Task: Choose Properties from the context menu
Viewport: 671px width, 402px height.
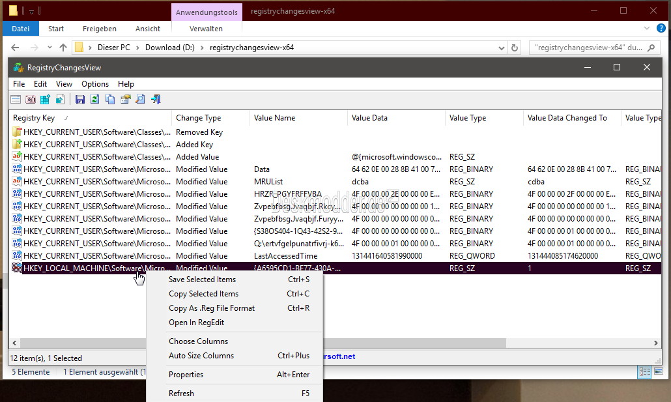Action: 235,374
